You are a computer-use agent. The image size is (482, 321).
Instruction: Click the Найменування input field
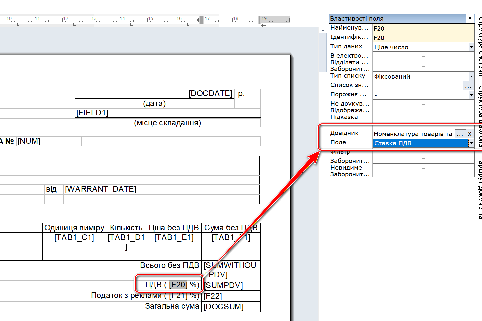point(423,28)
